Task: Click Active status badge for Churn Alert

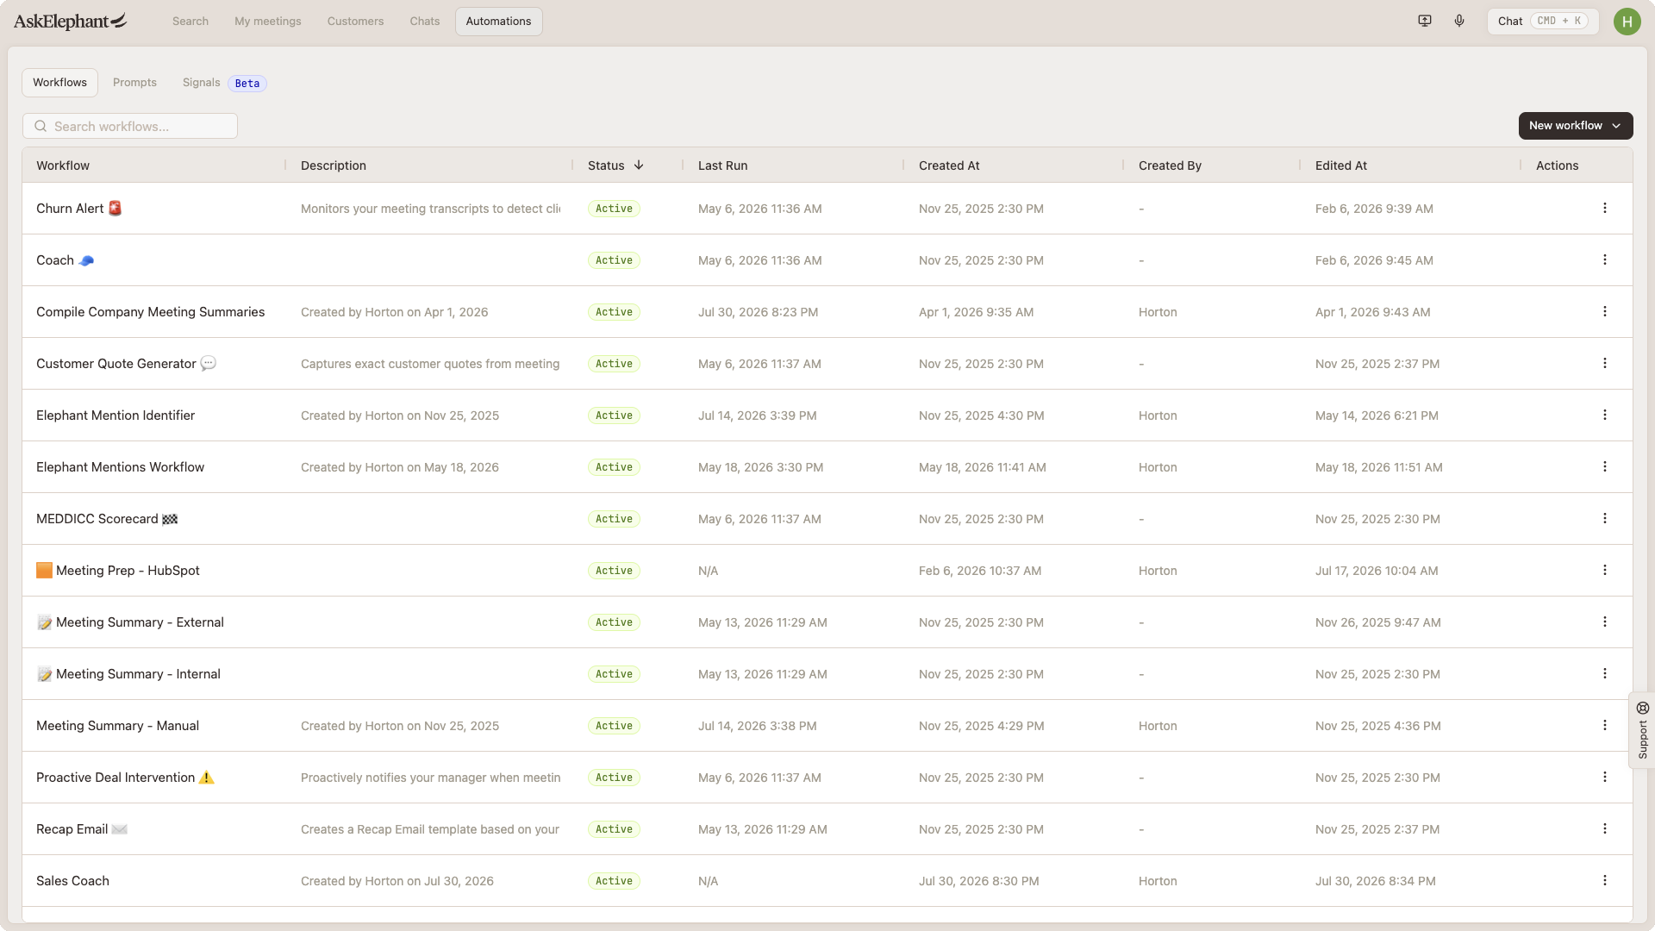Action: tap(614, 209)
